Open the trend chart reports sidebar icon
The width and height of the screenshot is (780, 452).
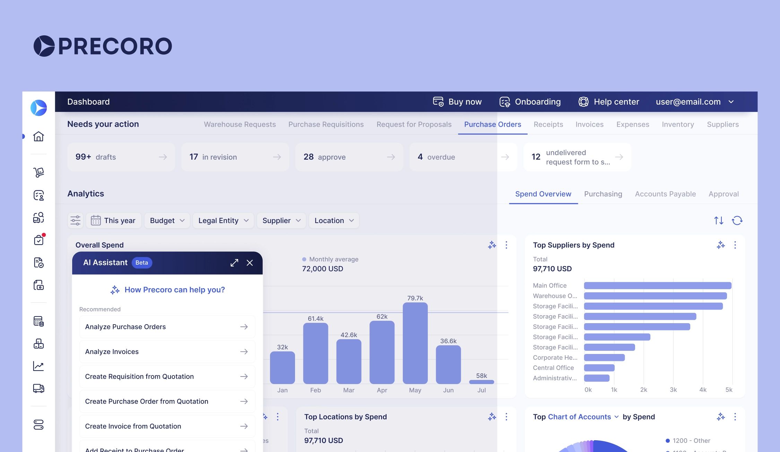[x=38, y=366]
